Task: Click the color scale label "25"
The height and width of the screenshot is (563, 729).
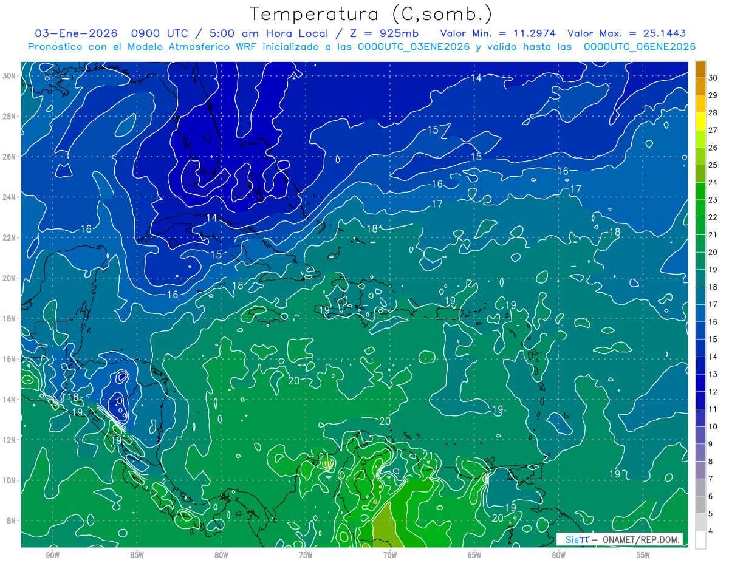Action: (713, 165)
